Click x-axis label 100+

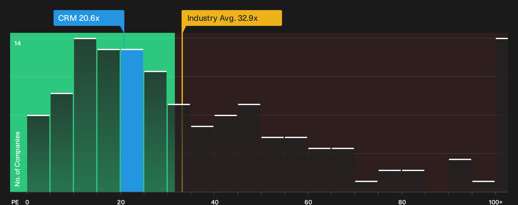[496, 202]
